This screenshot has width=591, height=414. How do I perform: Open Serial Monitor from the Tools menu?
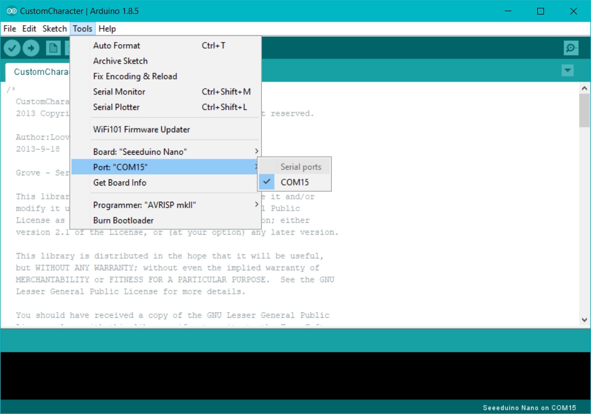[166, 92]
